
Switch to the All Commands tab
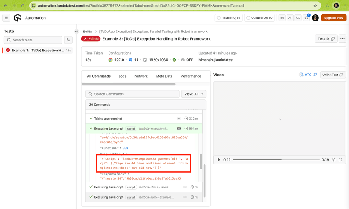(x=99, y=76)
